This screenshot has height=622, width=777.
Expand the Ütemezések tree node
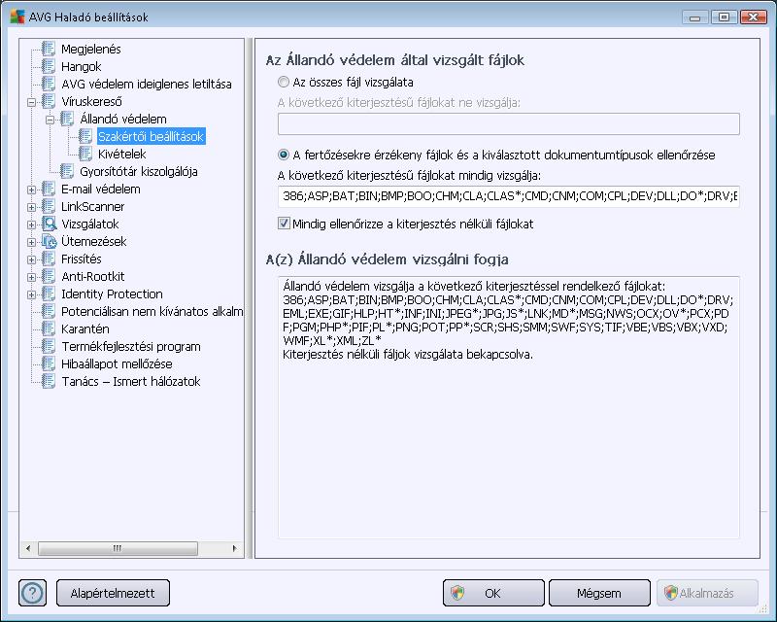tap(32, 242)
